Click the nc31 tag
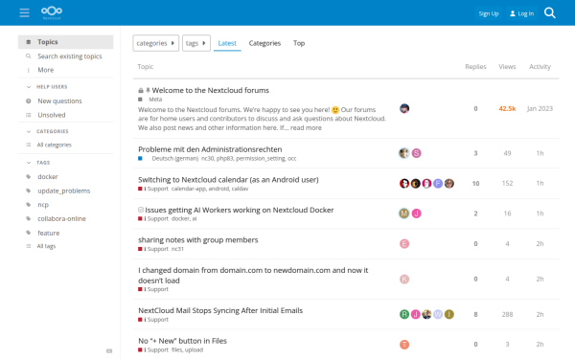Screen dimensions: 575x359 177,249
